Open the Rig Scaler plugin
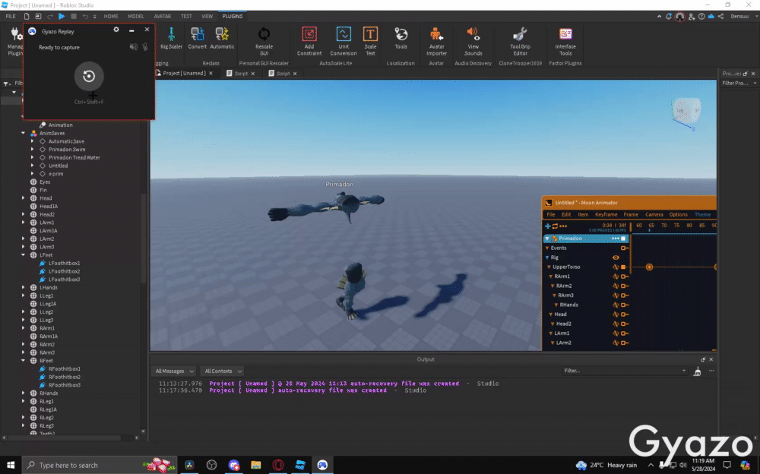The height and width of the screenshot is (474, 760). (171, 38)
